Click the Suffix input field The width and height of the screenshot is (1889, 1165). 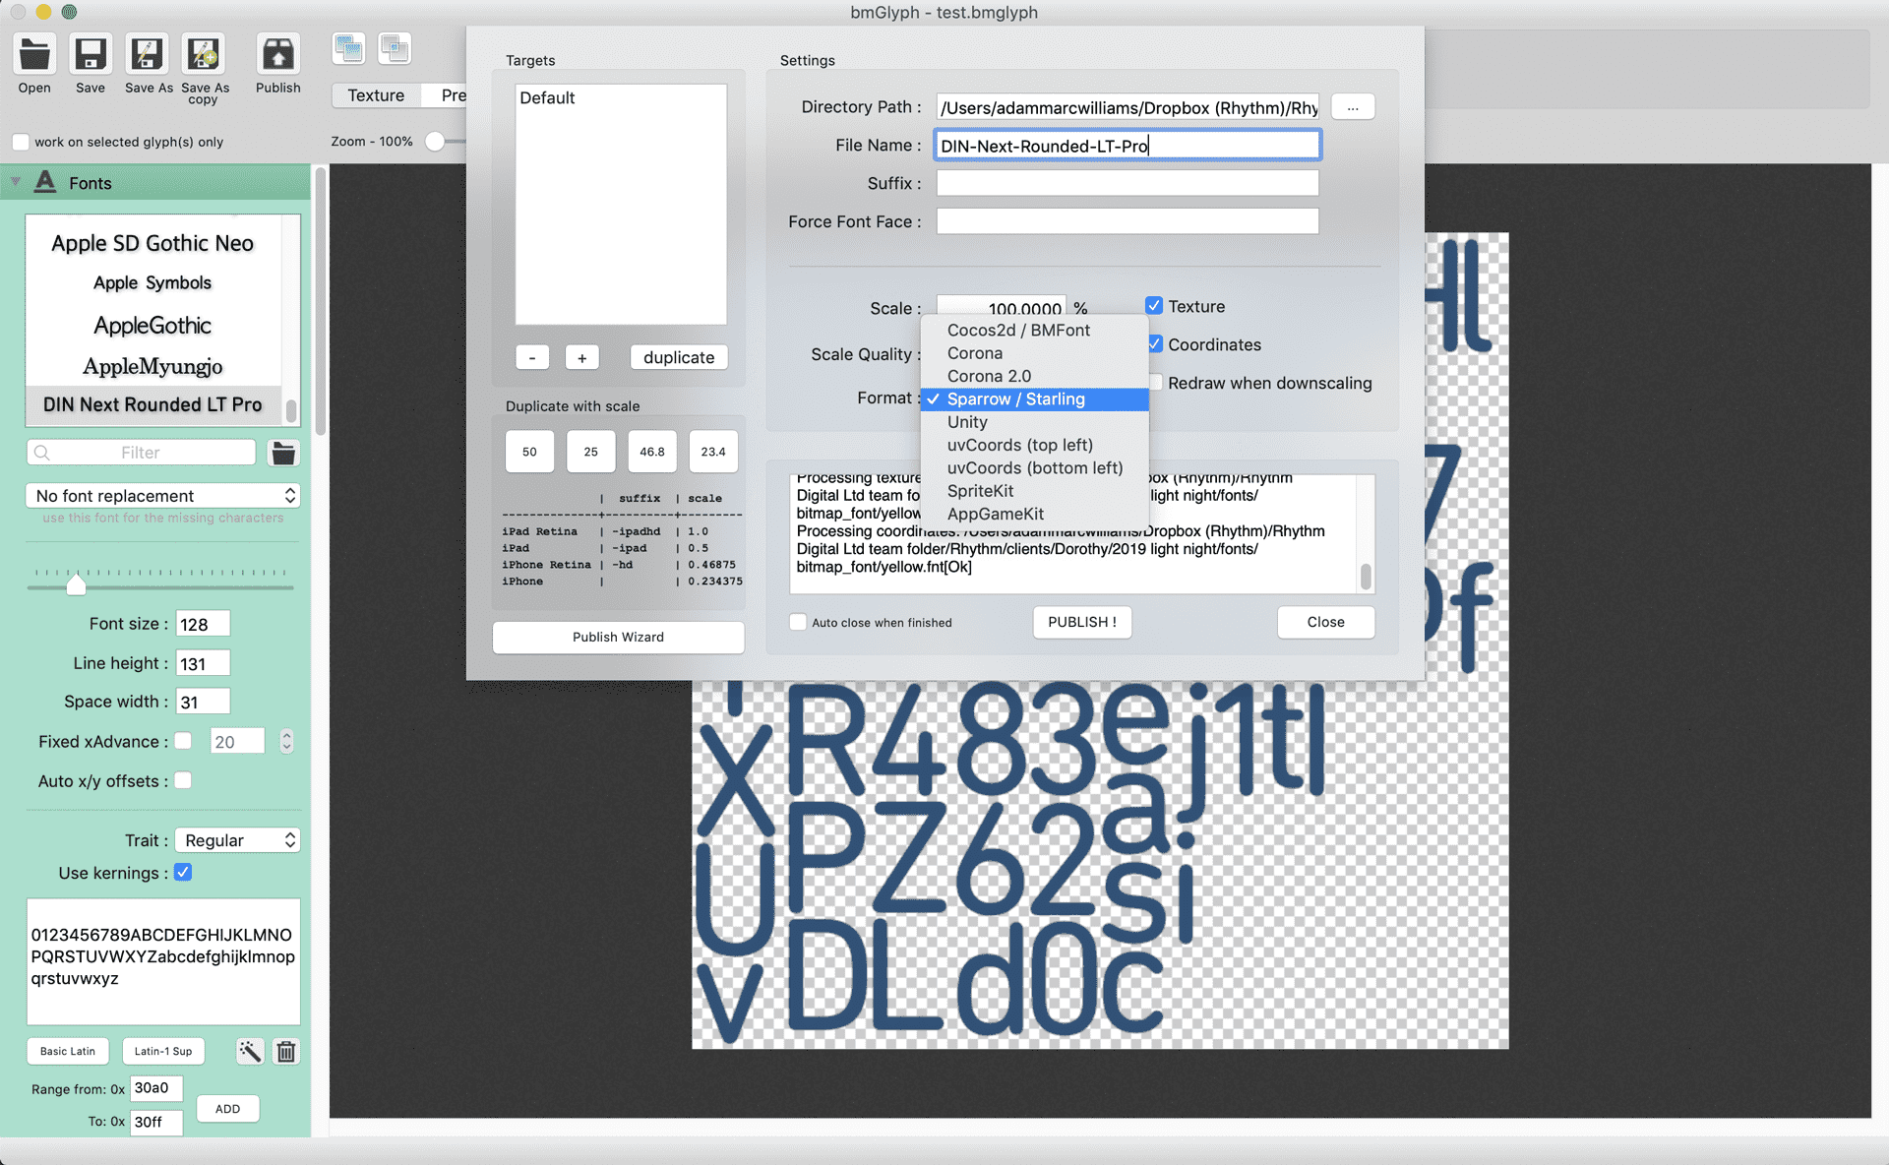point(1127,183)
